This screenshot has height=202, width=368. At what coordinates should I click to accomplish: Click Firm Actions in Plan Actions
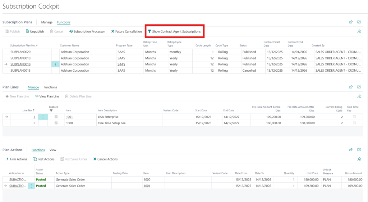[17, 159]
